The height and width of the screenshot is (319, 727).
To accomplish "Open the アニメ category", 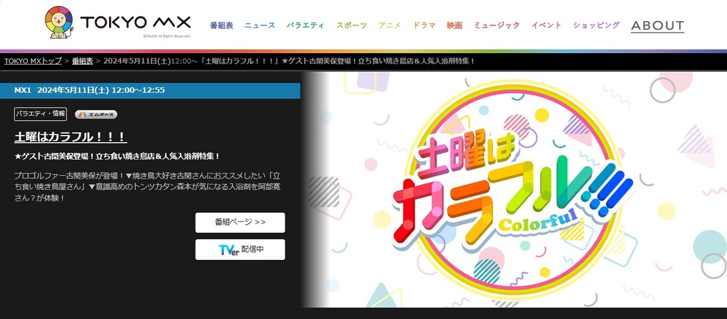I will tap(390, 25).
